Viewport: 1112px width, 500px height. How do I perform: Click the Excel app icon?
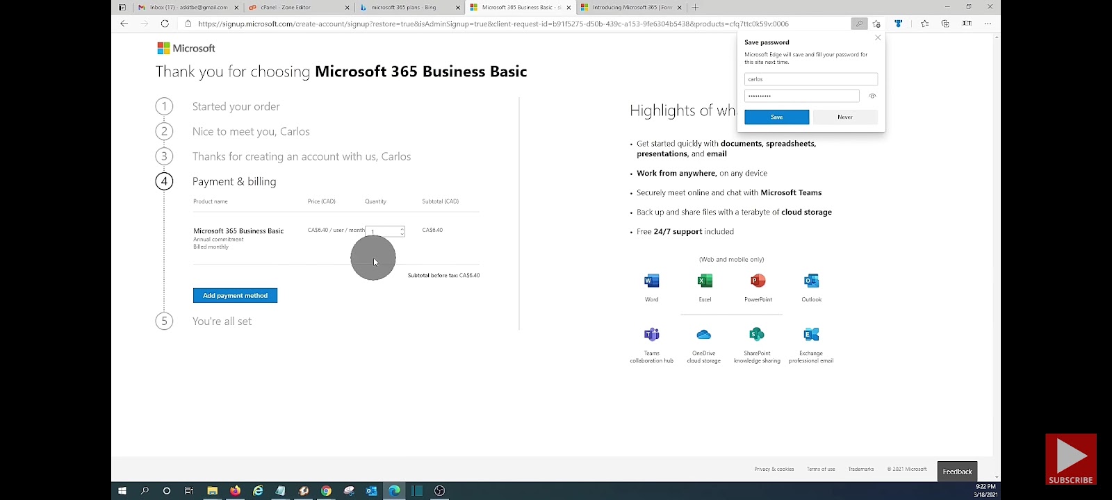click(705, 281)
